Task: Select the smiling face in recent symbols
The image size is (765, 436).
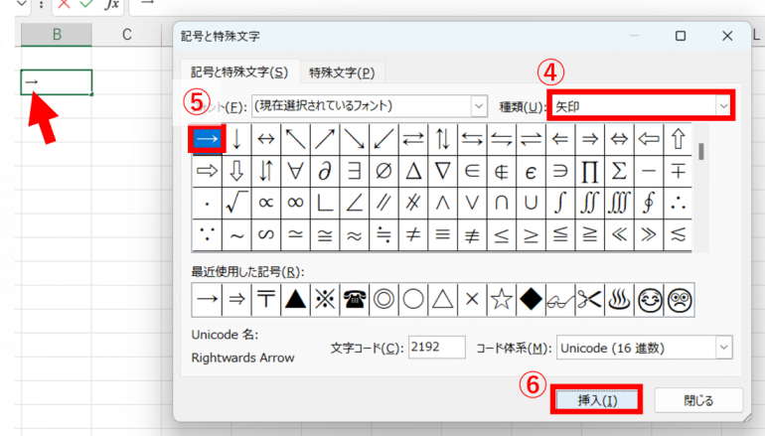Action: (649, 300)
